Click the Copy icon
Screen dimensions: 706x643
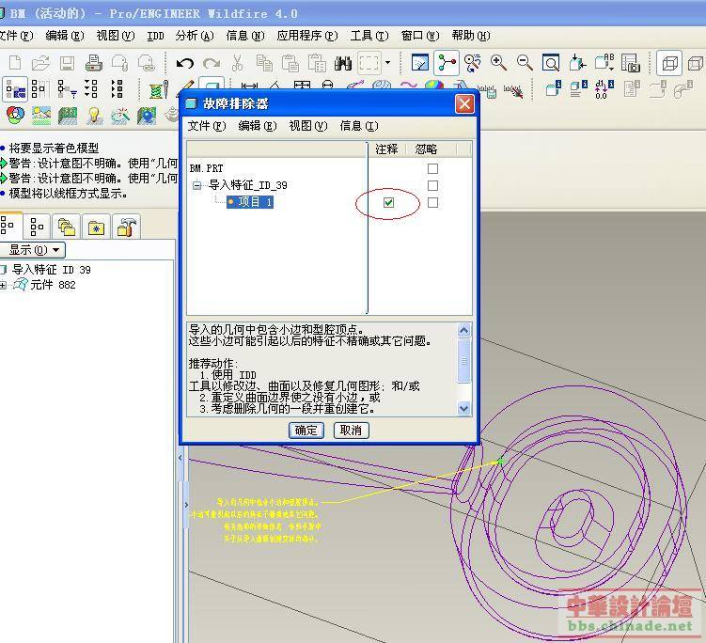click(x=264, y=63)
